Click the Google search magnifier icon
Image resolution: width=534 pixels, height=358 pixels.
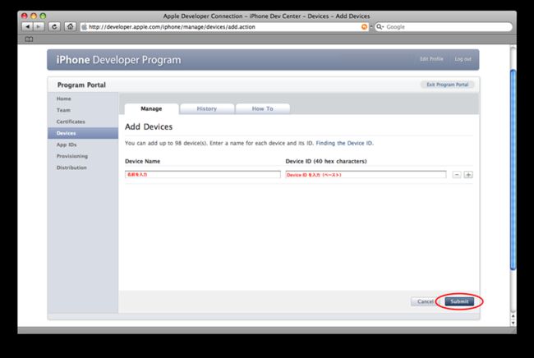tap(380, 27)
